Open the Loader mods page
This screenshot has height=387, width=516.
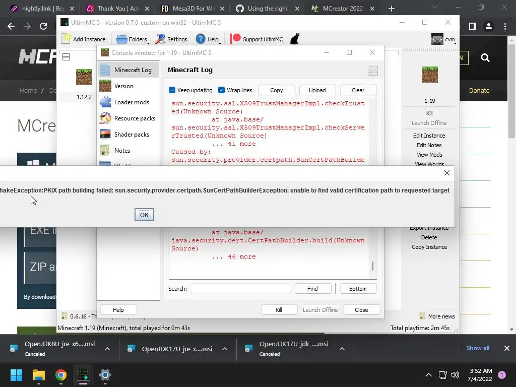[x=128, y=102]
